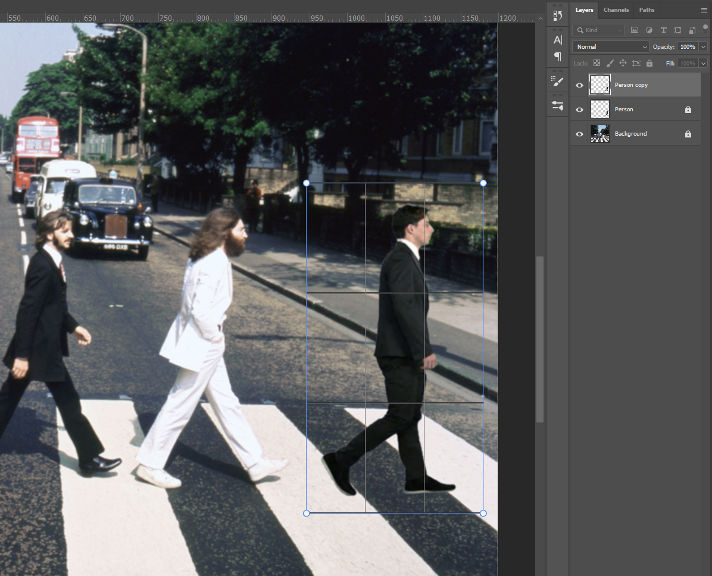Click the canvas vertical scrollbar thumb

(540, 340)
